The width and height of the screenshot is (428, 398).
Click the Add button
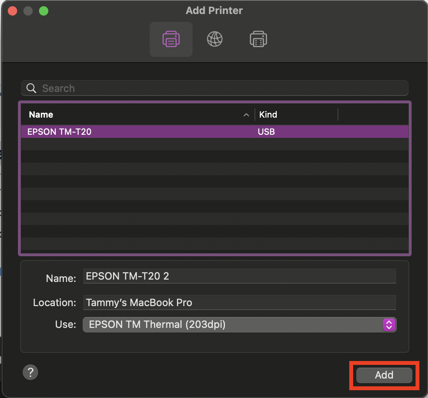(384, 375)
